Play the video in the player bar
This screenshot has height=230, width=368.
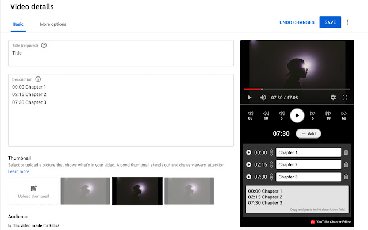[250, 97]
